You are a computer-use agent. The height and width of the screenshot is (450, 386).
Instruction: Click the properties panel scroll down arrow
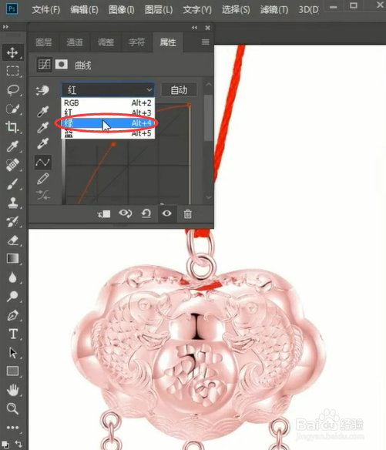[x=209, y=197]
